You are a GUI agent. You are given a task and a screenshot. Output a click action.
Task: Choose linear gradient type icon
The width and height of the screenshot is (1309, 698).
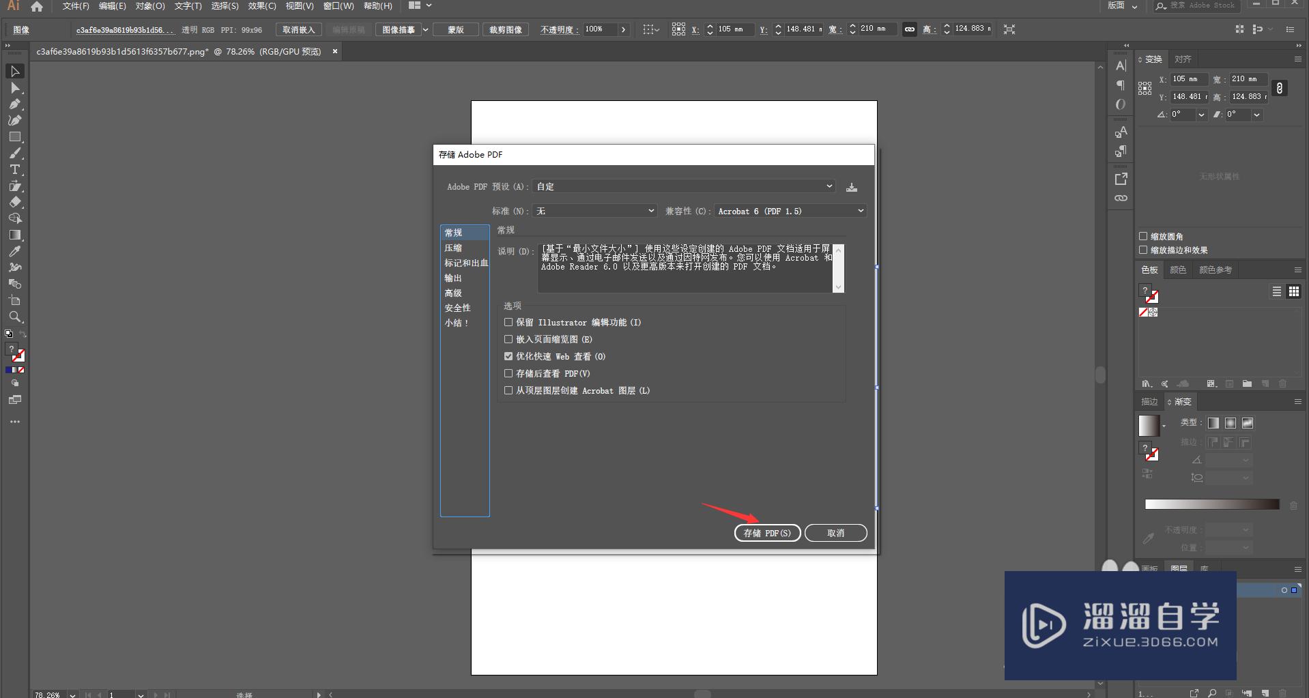pos(1213,423)
